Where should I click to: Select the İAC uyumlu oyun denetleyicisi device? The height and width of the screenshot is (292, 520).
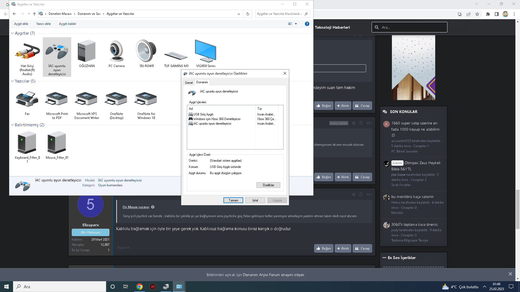57,57
